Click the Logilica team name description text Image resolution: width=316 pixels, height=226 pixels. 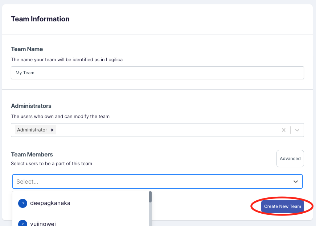[67, 60]
